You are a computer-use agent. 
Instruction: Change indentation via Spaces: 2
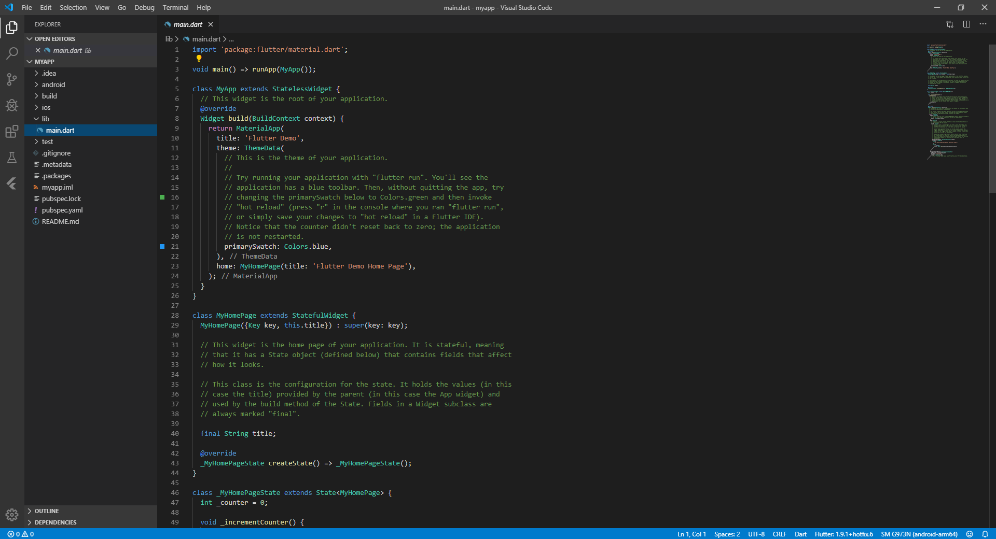click(727, 534)
